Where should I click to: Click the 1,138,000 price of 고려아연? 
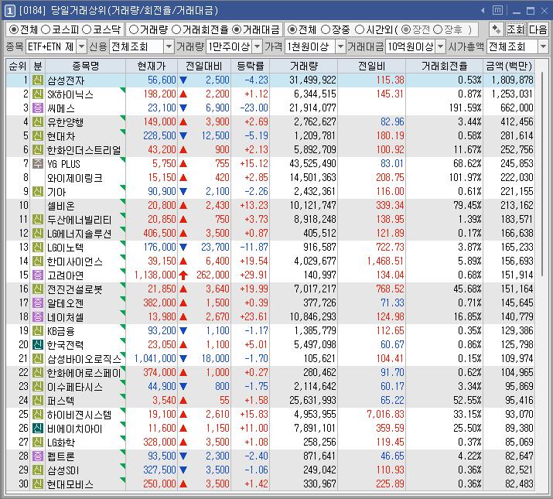pyautogui.click(x=155, y=275)
